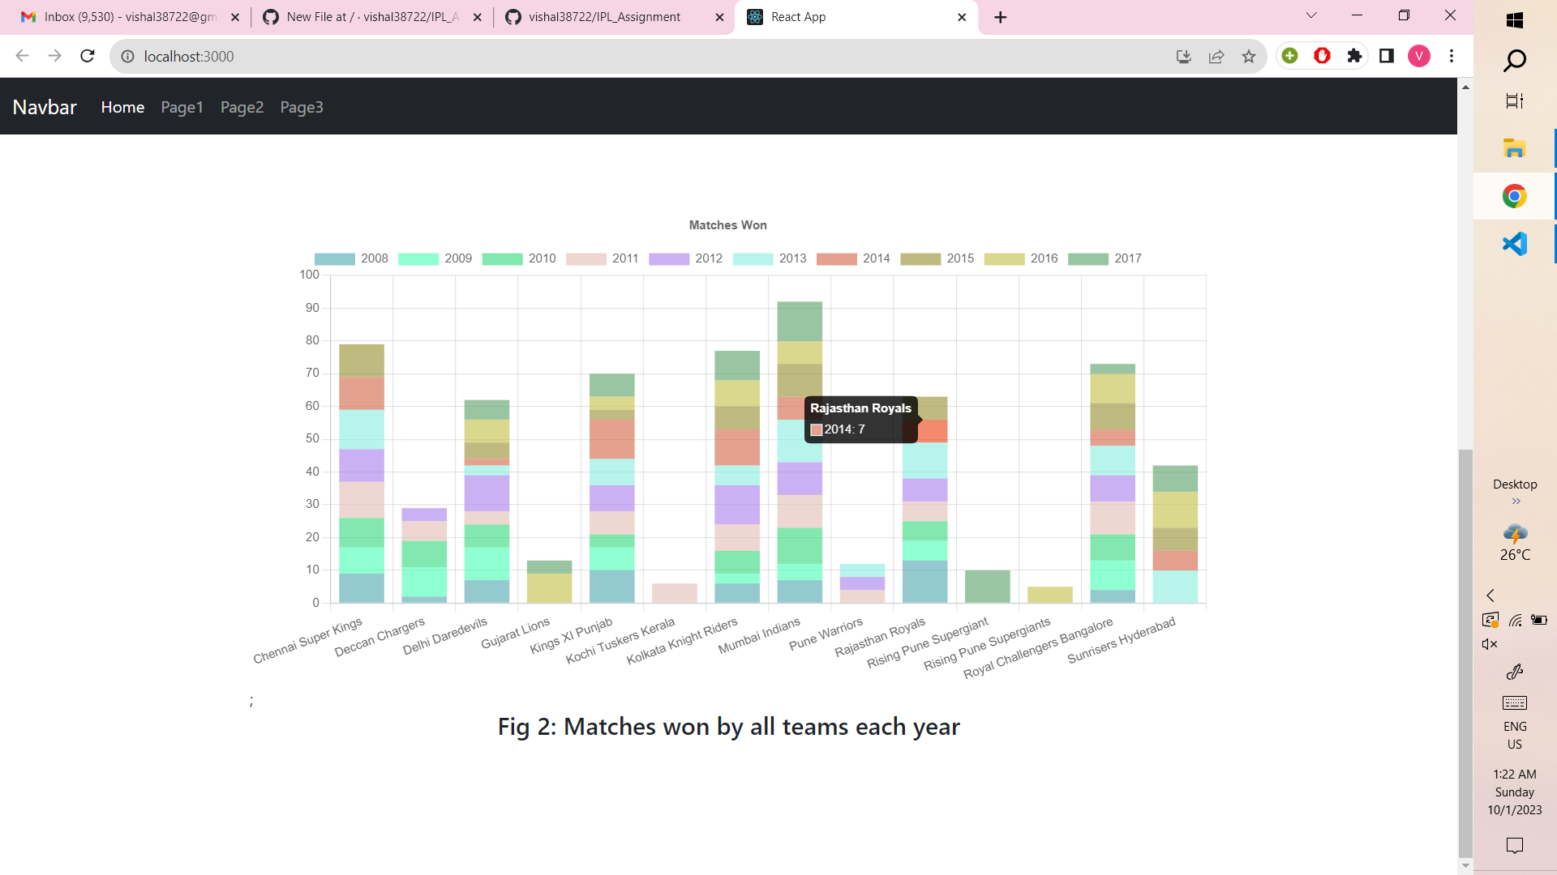Toggle 2009 dataset in chart legend
Screen dimensions: 1557x875
tap(435, 258)
